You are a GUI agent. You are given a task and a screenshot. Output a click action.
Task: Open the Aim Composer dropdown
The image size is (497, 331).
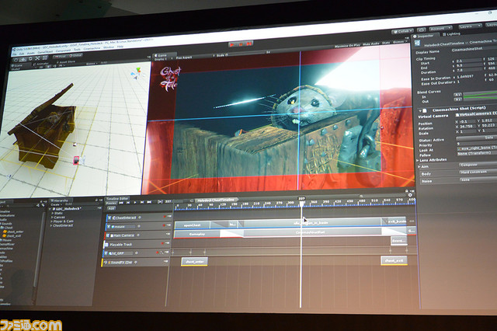point(478,165)
